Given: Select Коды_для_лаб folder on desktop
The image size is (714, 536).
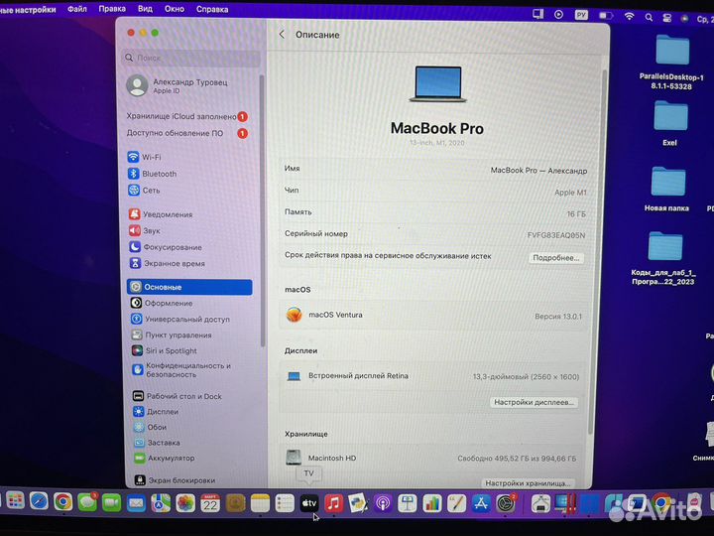Looking at the screenshot, I should 663,258.
